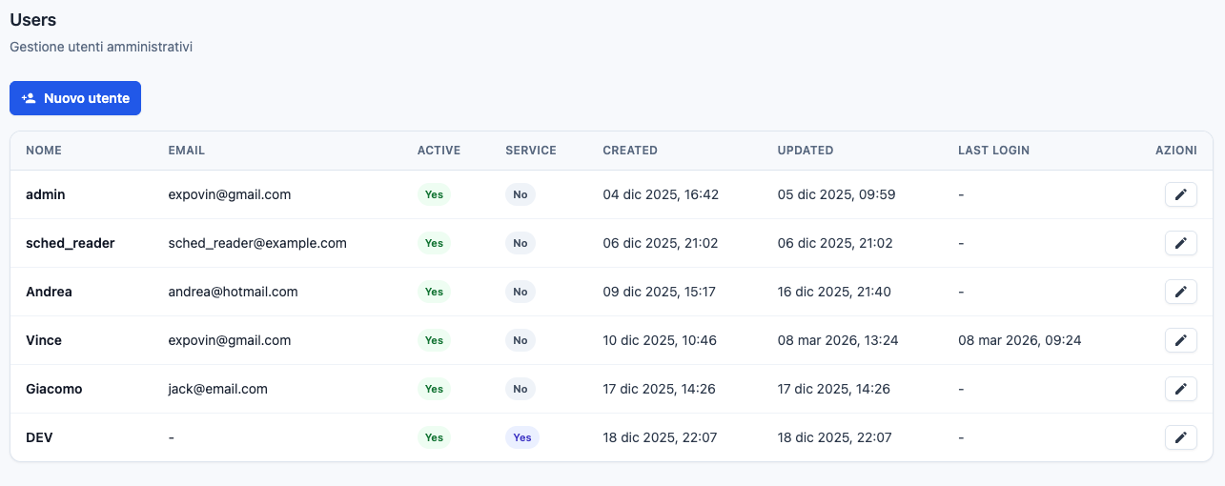The height and width of the screenshot is (486, 1225).
Task: Click the Service No badge for Vince
Action: (520, 340)
